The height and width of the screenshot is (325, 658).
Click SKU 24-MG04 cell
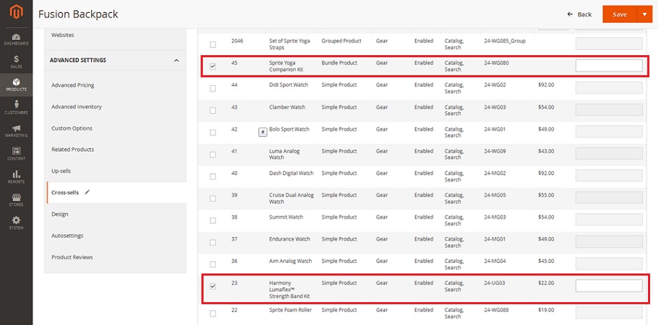point(495,261)
